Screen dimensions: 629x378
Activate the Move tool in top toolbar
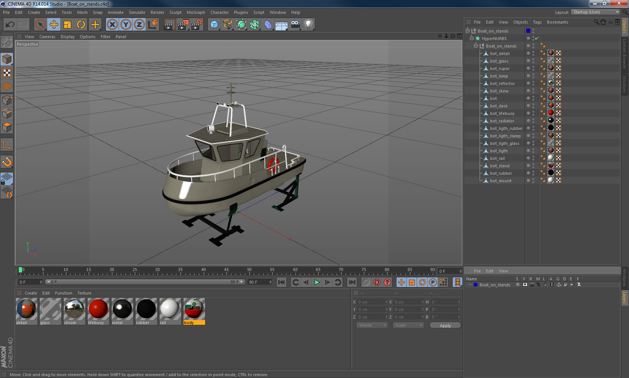[x=54, y=25]
